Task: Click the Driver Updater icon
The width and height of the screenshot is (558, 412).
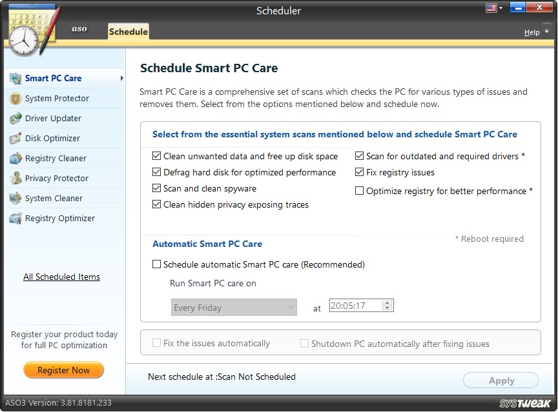Action: tap(14, 118)
